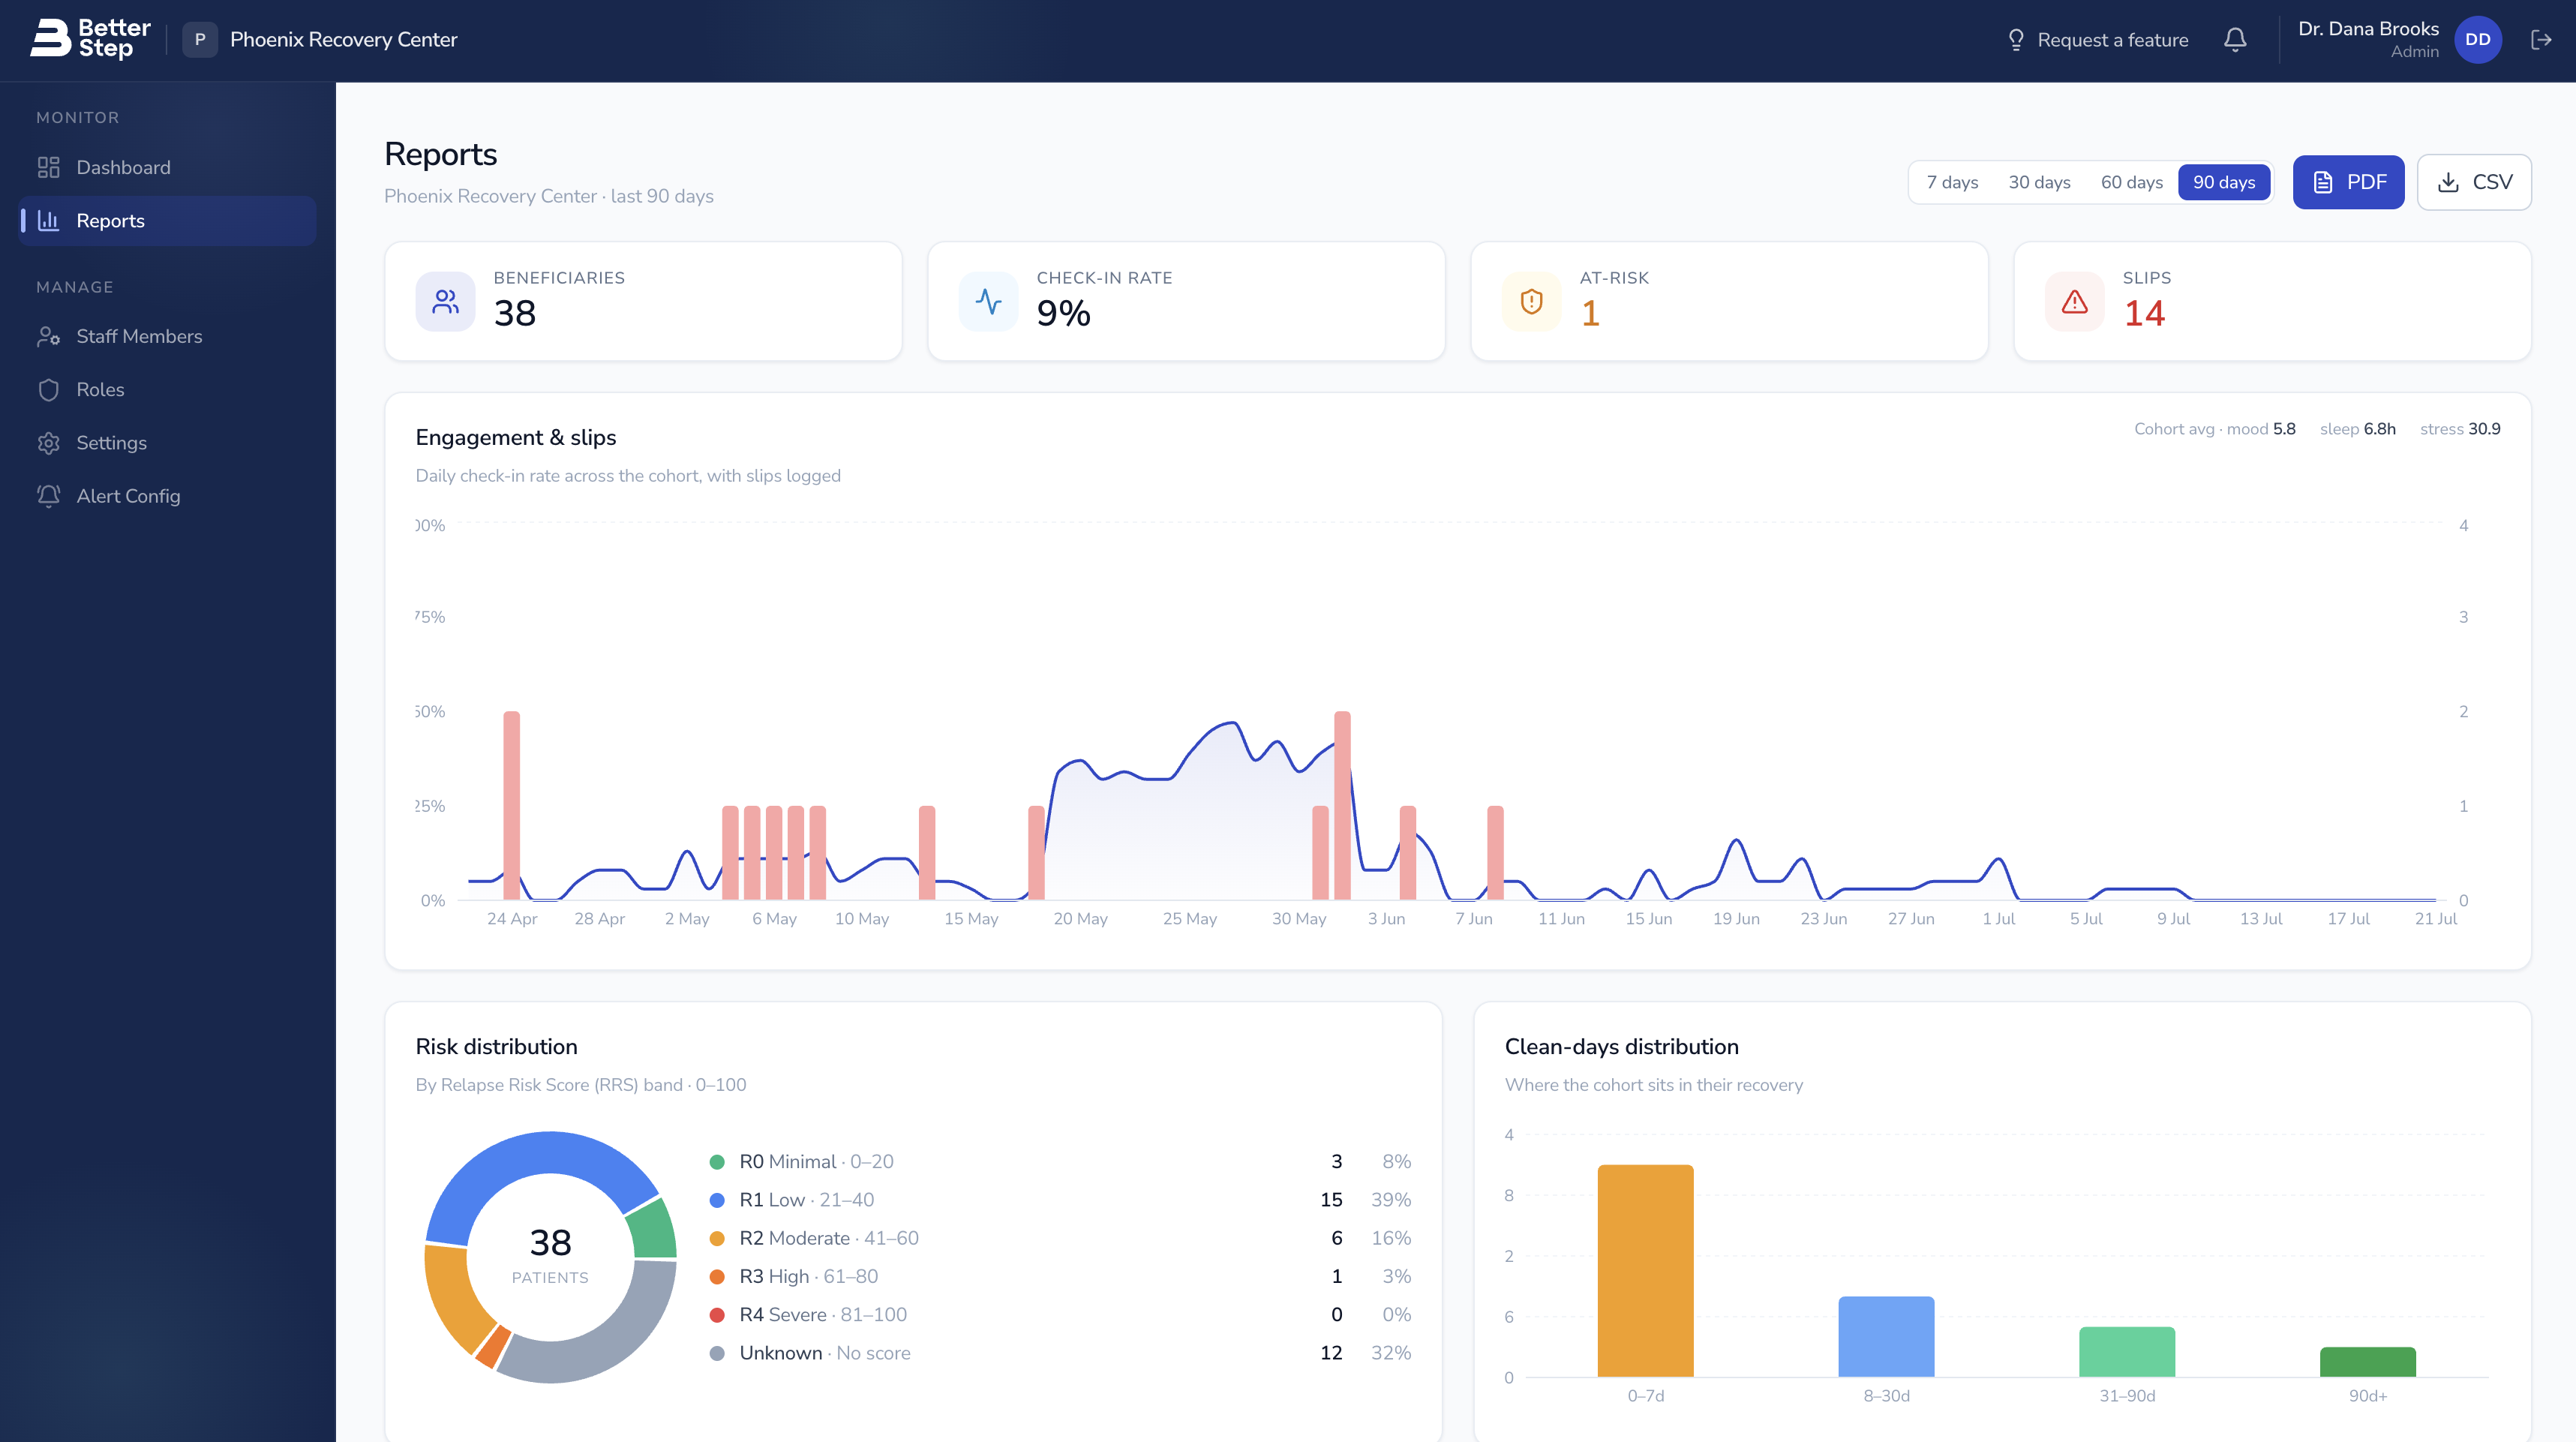Viewport: 2576px width, 1442px height.
Task: Click the R2 Moderate yellow legend dot
Action: pos(717,1238)
